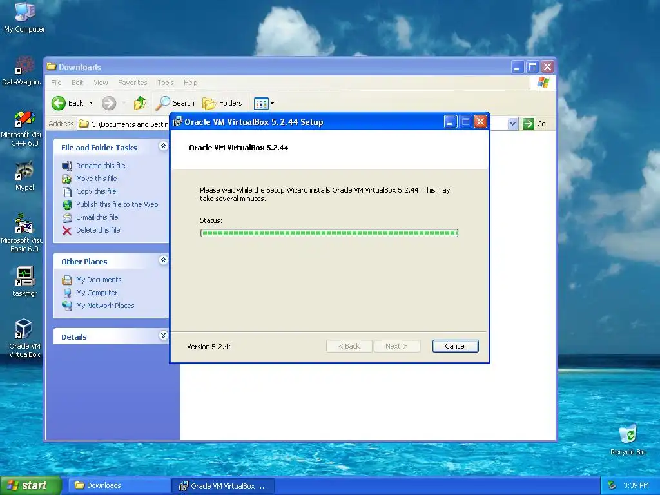Launch Mypal browser desktop icon
The width and height of the screenshot is (660, 495).
coord(24,176)
